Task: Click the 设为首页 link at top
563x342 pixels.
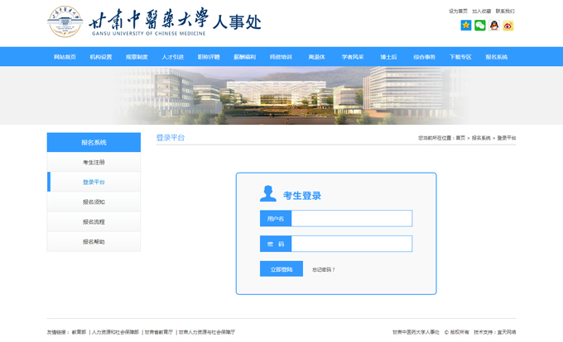Action: (x=458, y=12)
